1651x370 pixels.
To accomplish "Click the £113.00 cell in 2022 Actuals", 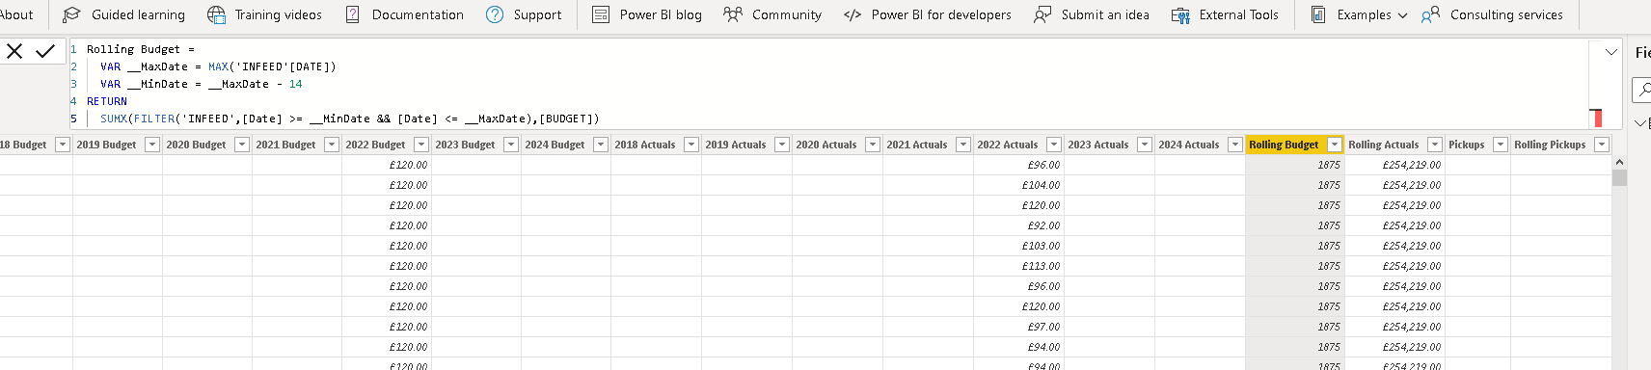I will [1018, 266].
